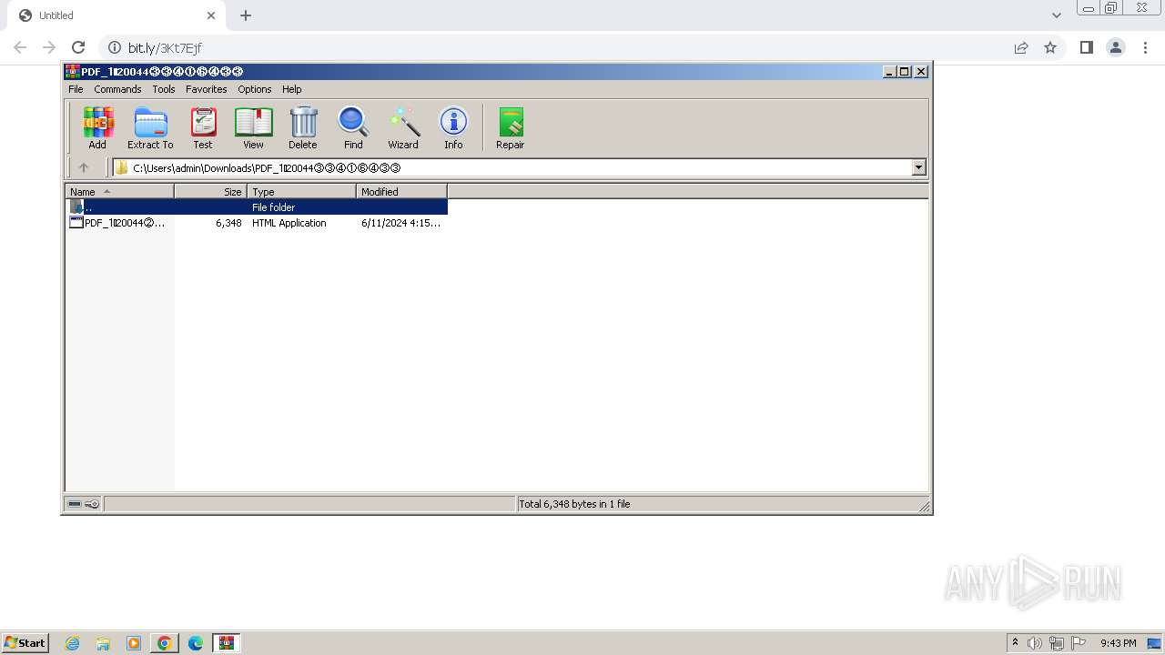Show hidden system tray icons

[1015, 642]
